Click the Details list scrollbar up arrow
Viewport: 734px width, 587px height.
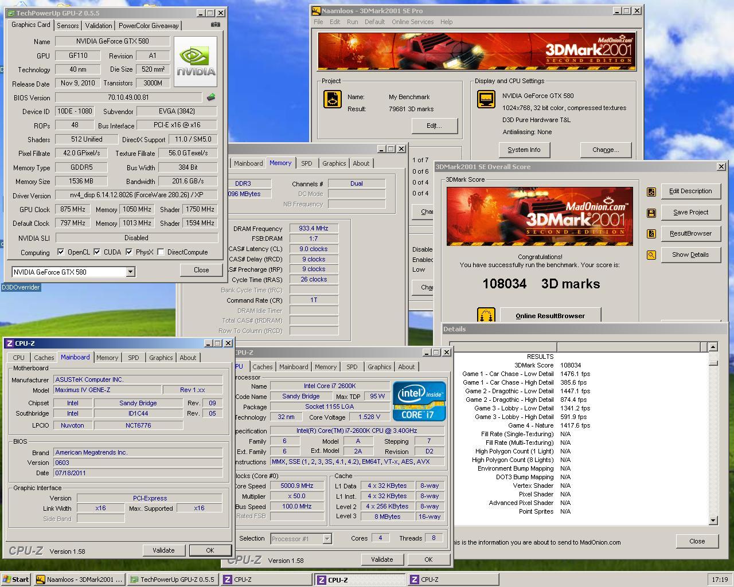713,347
